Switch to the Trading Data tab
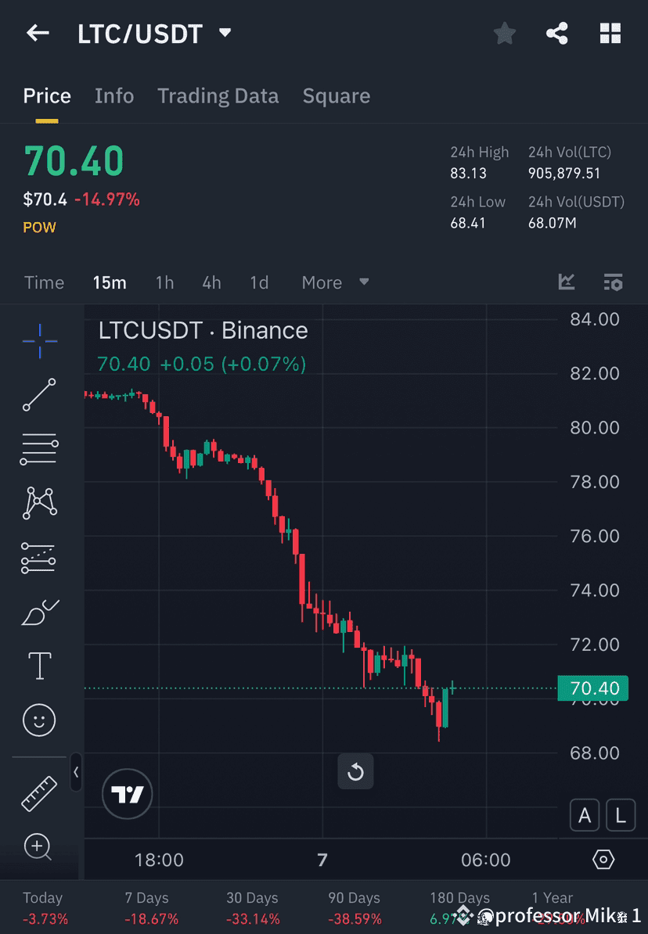Viewport: 648px width, 934px height. (x=218, y=95)
